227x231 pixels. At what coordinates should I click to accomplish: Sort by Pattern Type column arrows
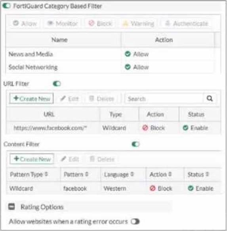46,174
